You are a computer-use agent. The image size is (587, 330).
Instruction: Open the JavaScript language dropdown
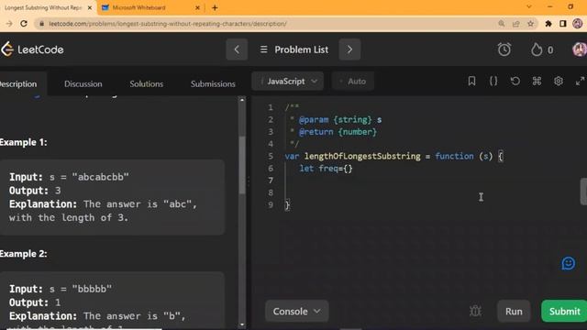tap(287, 82)
